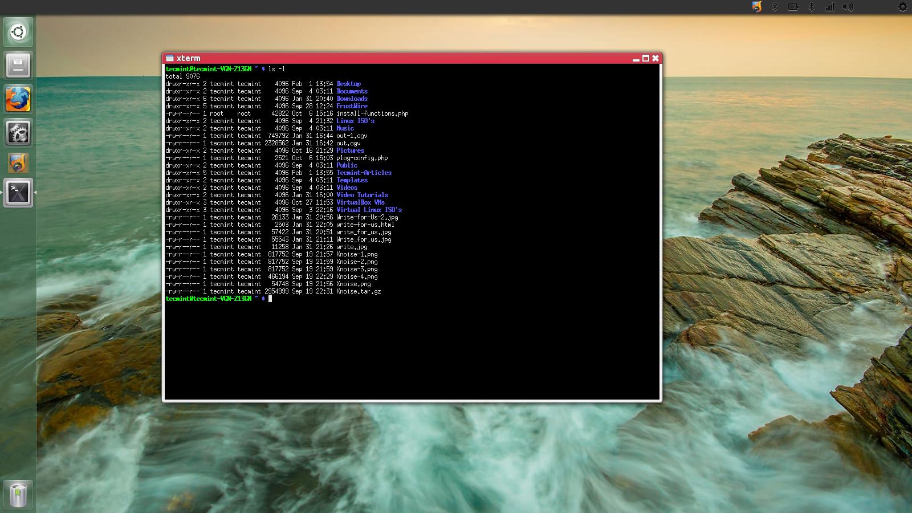Image resolution: width=912 pixels, height=513 pixels.
Task: Open the session gear menu at top-right
Action: tap(902, 7)
